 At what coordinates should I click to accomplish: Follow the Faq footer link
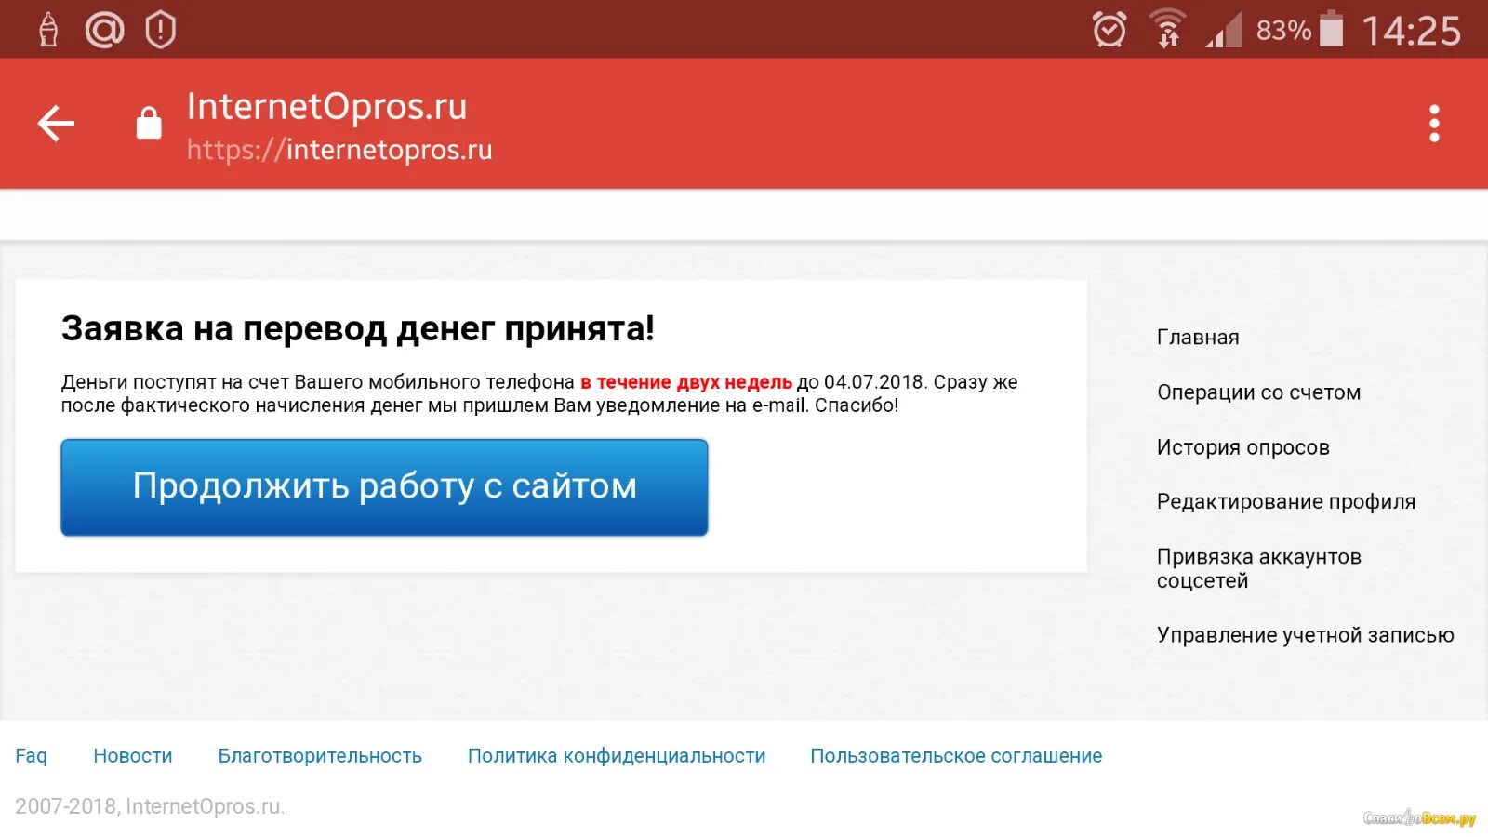pyautogui.click(x=31, y=756)
